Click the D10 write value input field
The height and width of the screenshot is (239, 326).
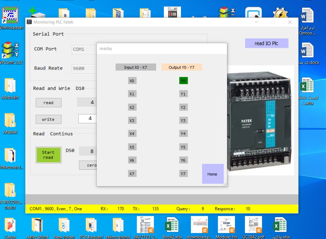coord(88,119)
